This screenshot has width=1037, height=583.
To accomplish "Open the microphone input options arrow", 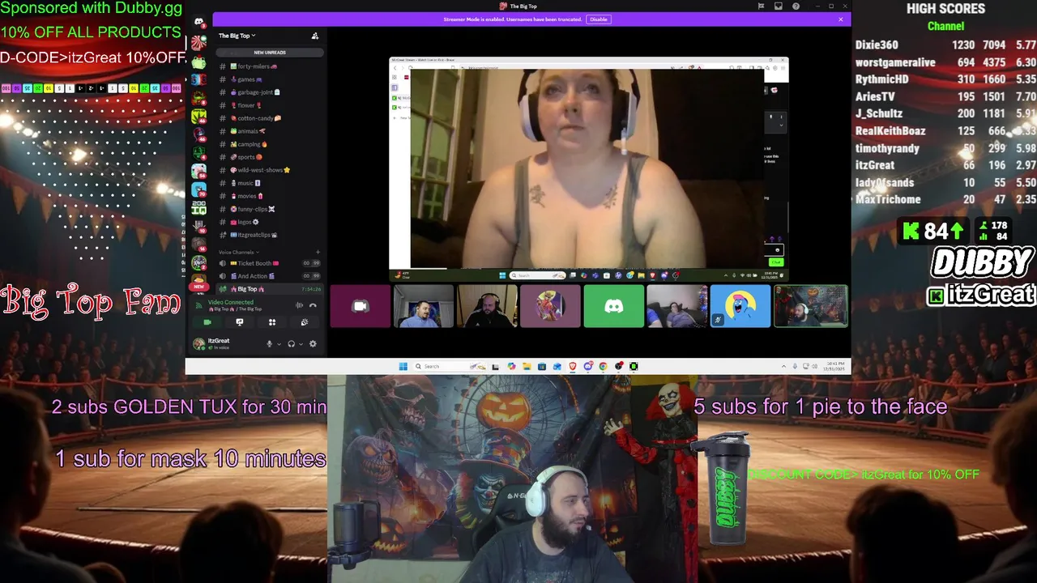I will point(279,344).
